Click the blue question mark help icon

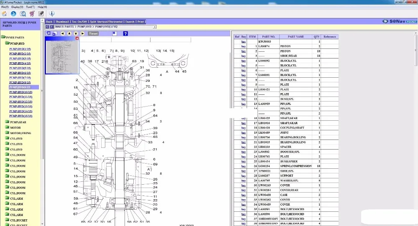tap(125, 33)
